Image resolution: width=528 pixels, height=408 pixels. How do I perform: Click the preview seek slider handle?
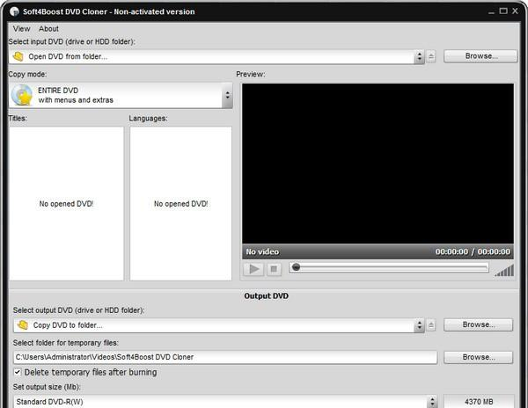point(296,267)
